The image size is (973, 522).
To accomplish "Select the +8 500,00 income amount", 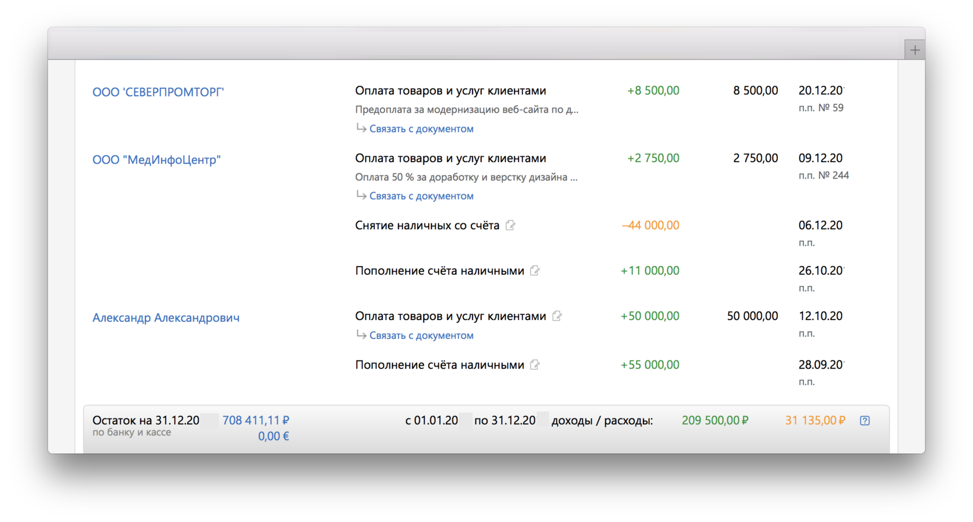I will click(653, 91).
